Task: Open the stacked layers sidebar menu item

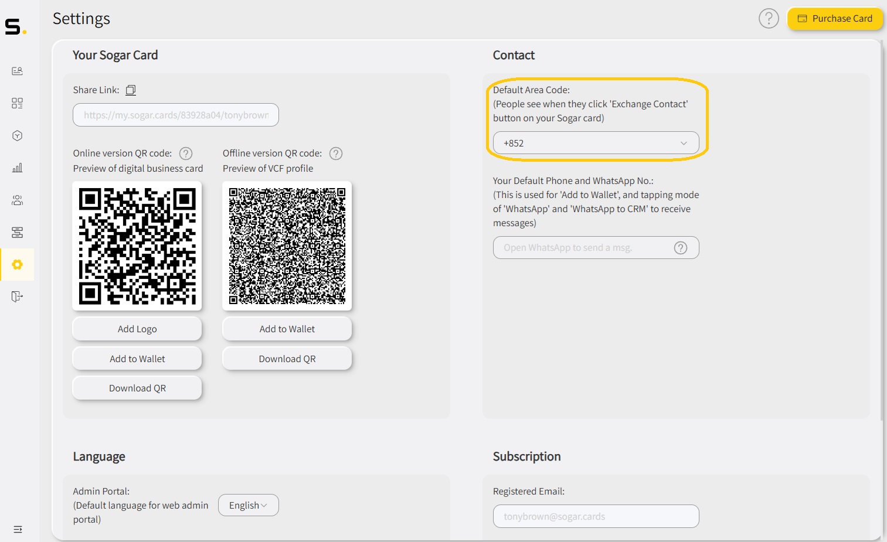Action: pyautogui.click(x=17, y=233)
